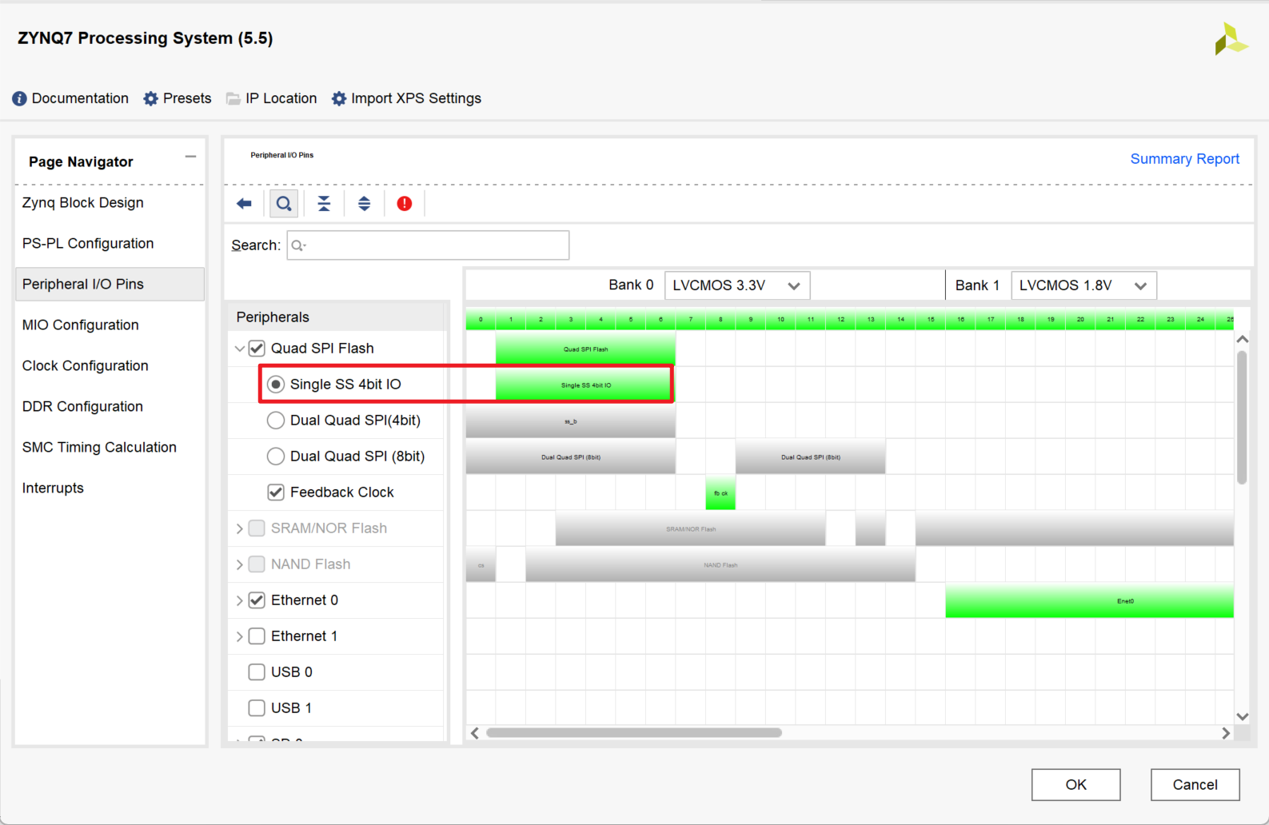Uncheck the Quad SPI Flash checkbox
Screen dimensions: 1269x825
(x=257, y=349)
